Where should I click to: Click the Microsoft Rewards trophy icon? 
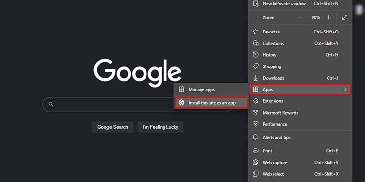(255, 113)
